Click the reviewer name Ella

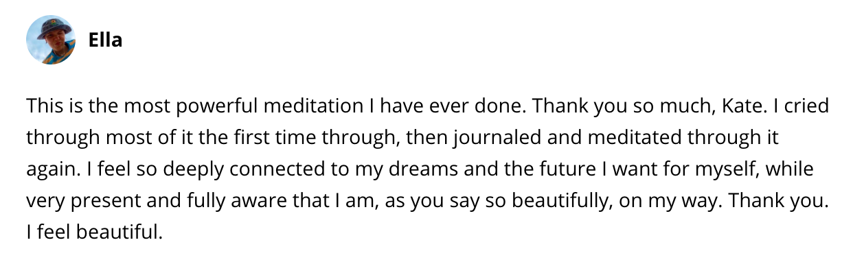pyautogui.click(x=105, y=40)
